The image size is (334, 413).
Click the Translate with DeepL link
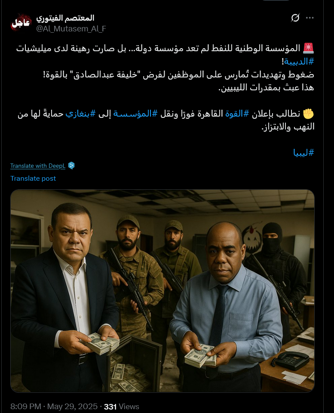(x=38, y=166)
